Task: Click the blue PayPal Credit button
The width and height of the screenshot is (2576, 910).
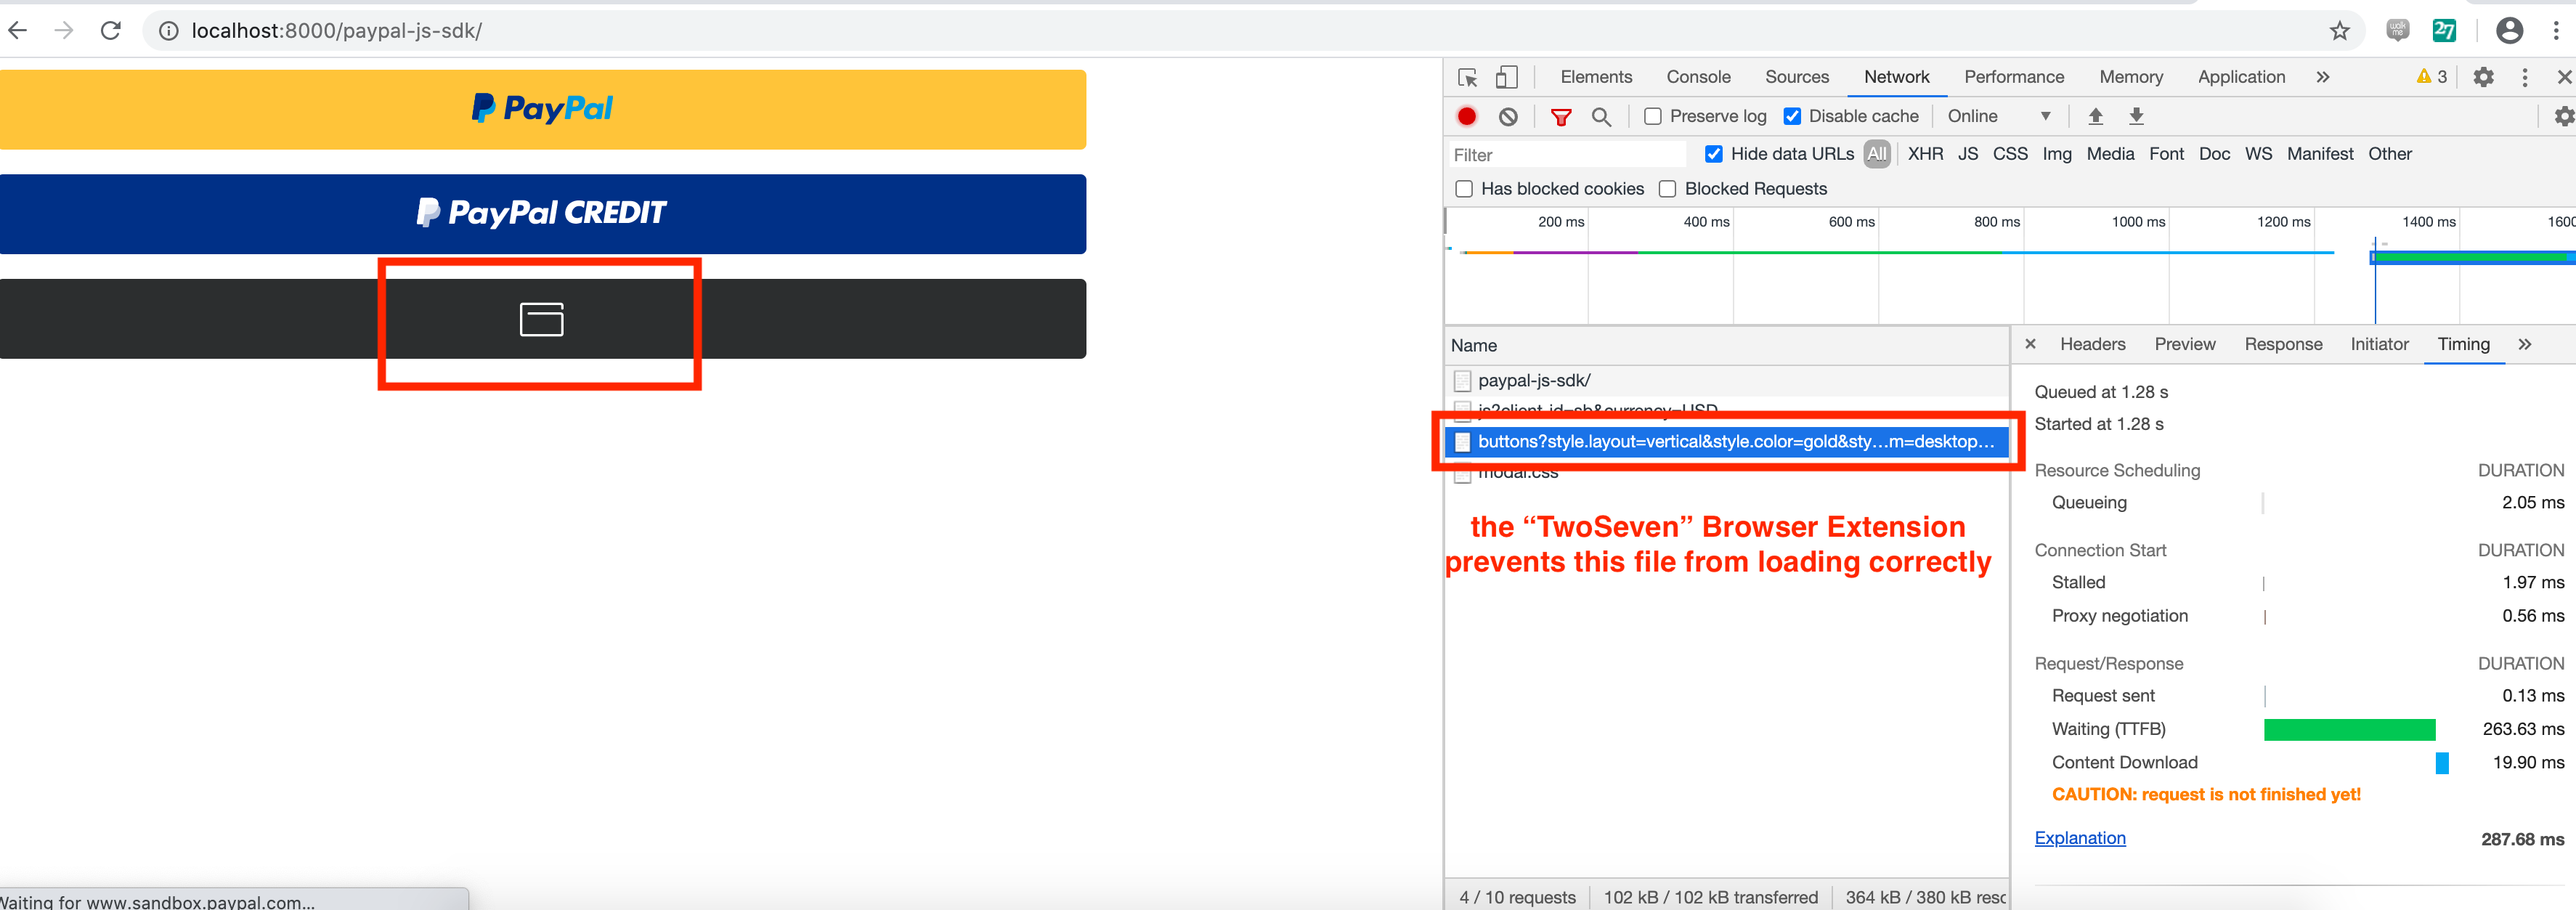Action: (x=542, y=214)
